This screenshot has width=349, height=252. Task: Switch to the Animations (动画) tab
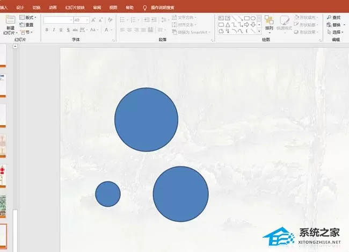tap(53, 8)
